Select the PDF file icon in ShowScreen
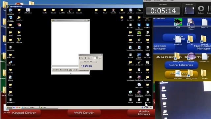 point(19,25)
